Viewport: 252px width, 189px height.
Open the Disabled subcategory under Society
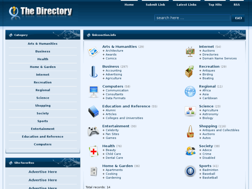pyautogui.click(x=209, y=158)
